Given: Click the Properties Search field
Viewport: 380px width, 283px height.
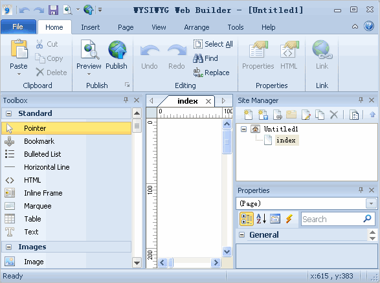Looking at the screenshot, I should [x=338, y=219].
